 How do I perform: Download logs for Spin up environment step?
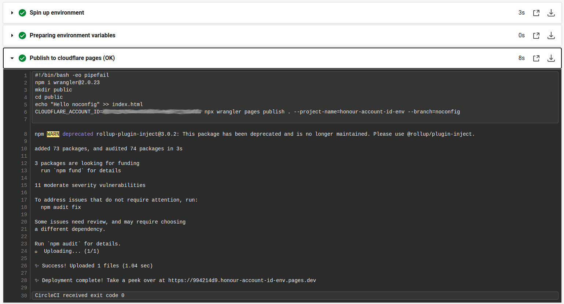[x=551, y=12]
